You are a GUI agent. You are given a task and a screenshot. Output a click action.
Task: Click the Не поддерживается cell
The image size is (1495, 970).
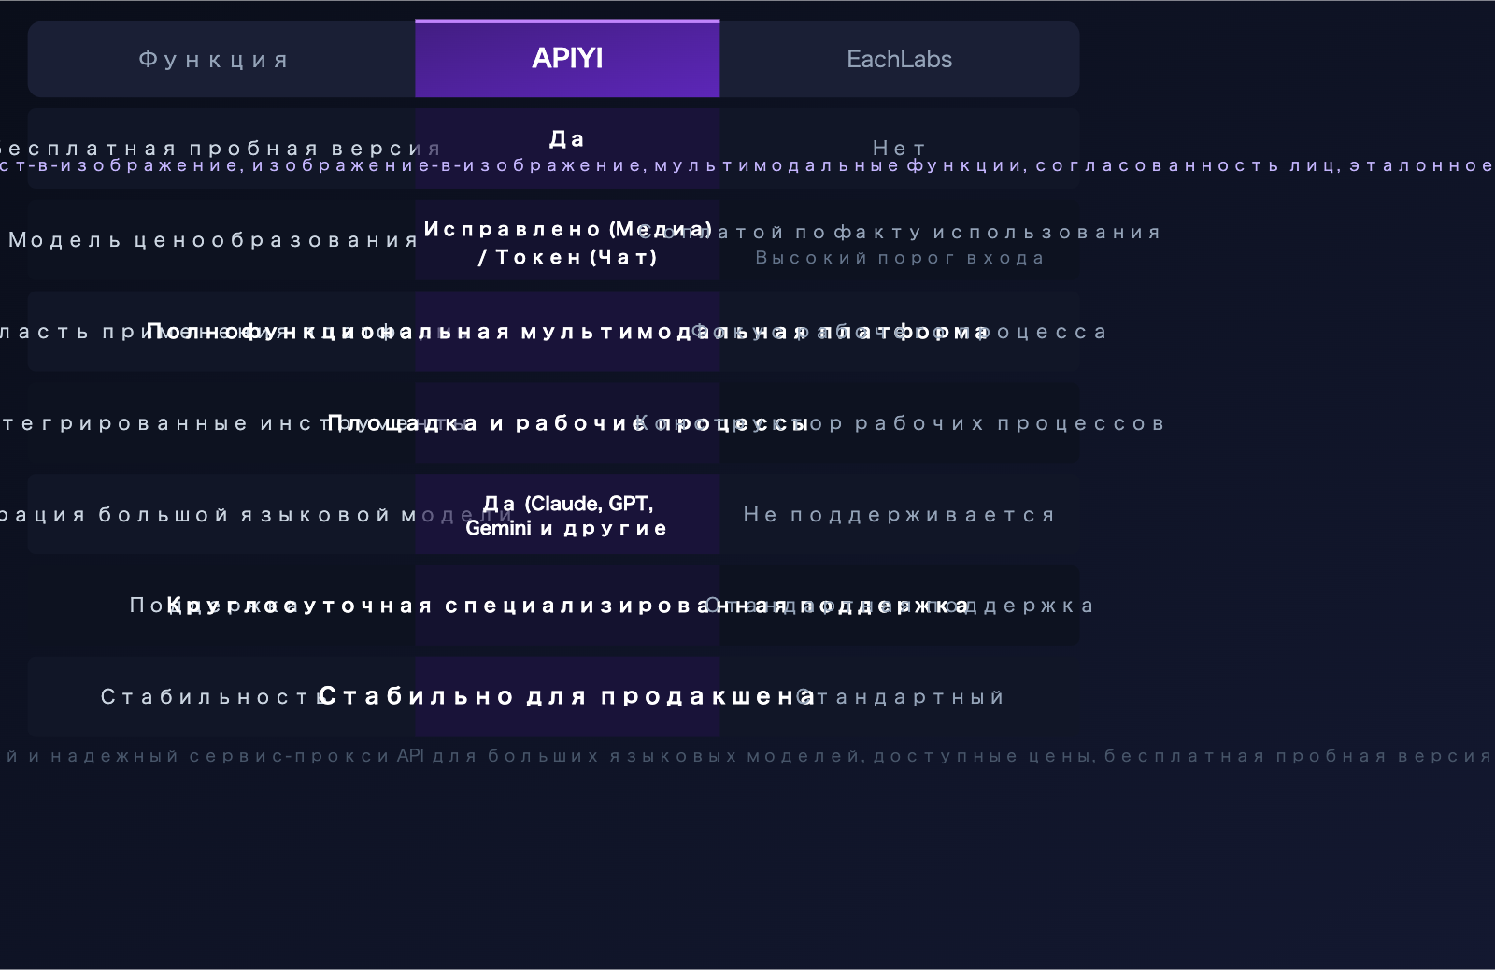(x=899, y=514)
